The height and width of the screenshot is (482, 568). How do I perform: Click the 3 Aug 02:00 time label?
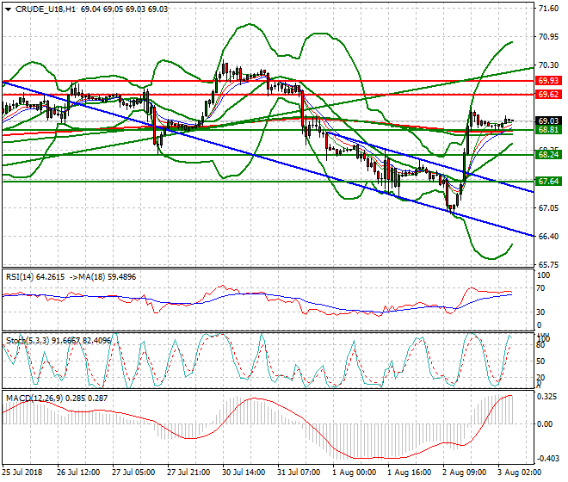click(x=520, y=473)
